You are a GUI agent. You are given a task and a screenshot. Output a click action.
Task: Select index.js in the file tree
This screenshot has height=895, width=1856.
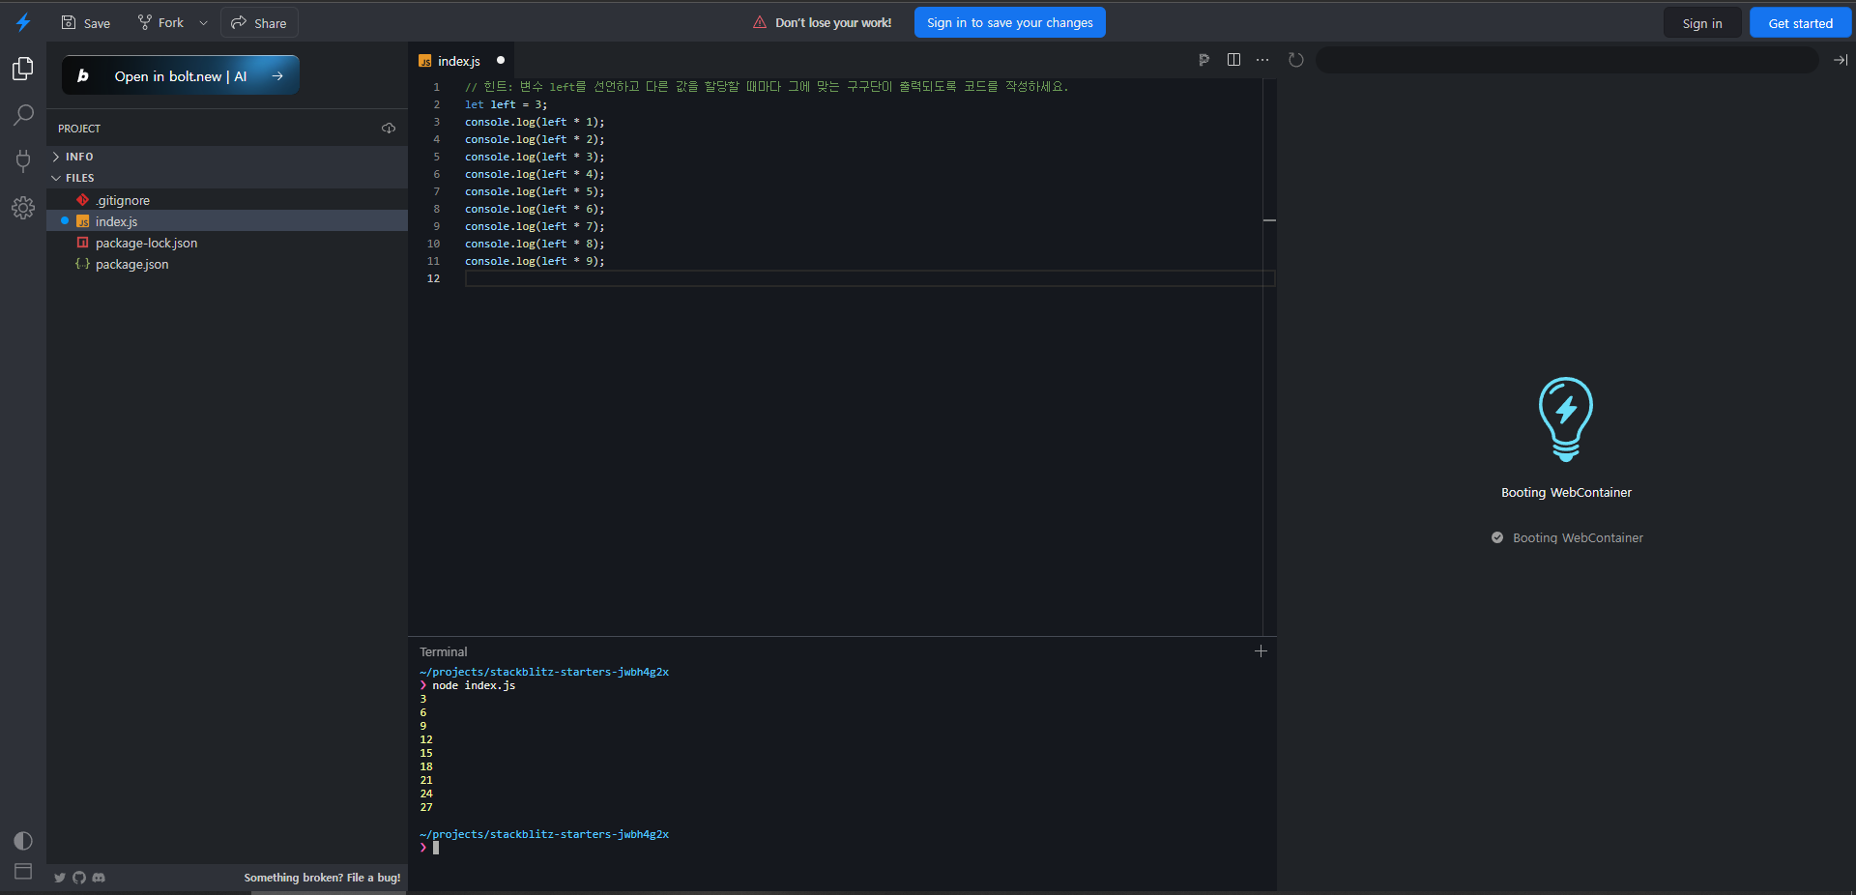tap(227, 221)
